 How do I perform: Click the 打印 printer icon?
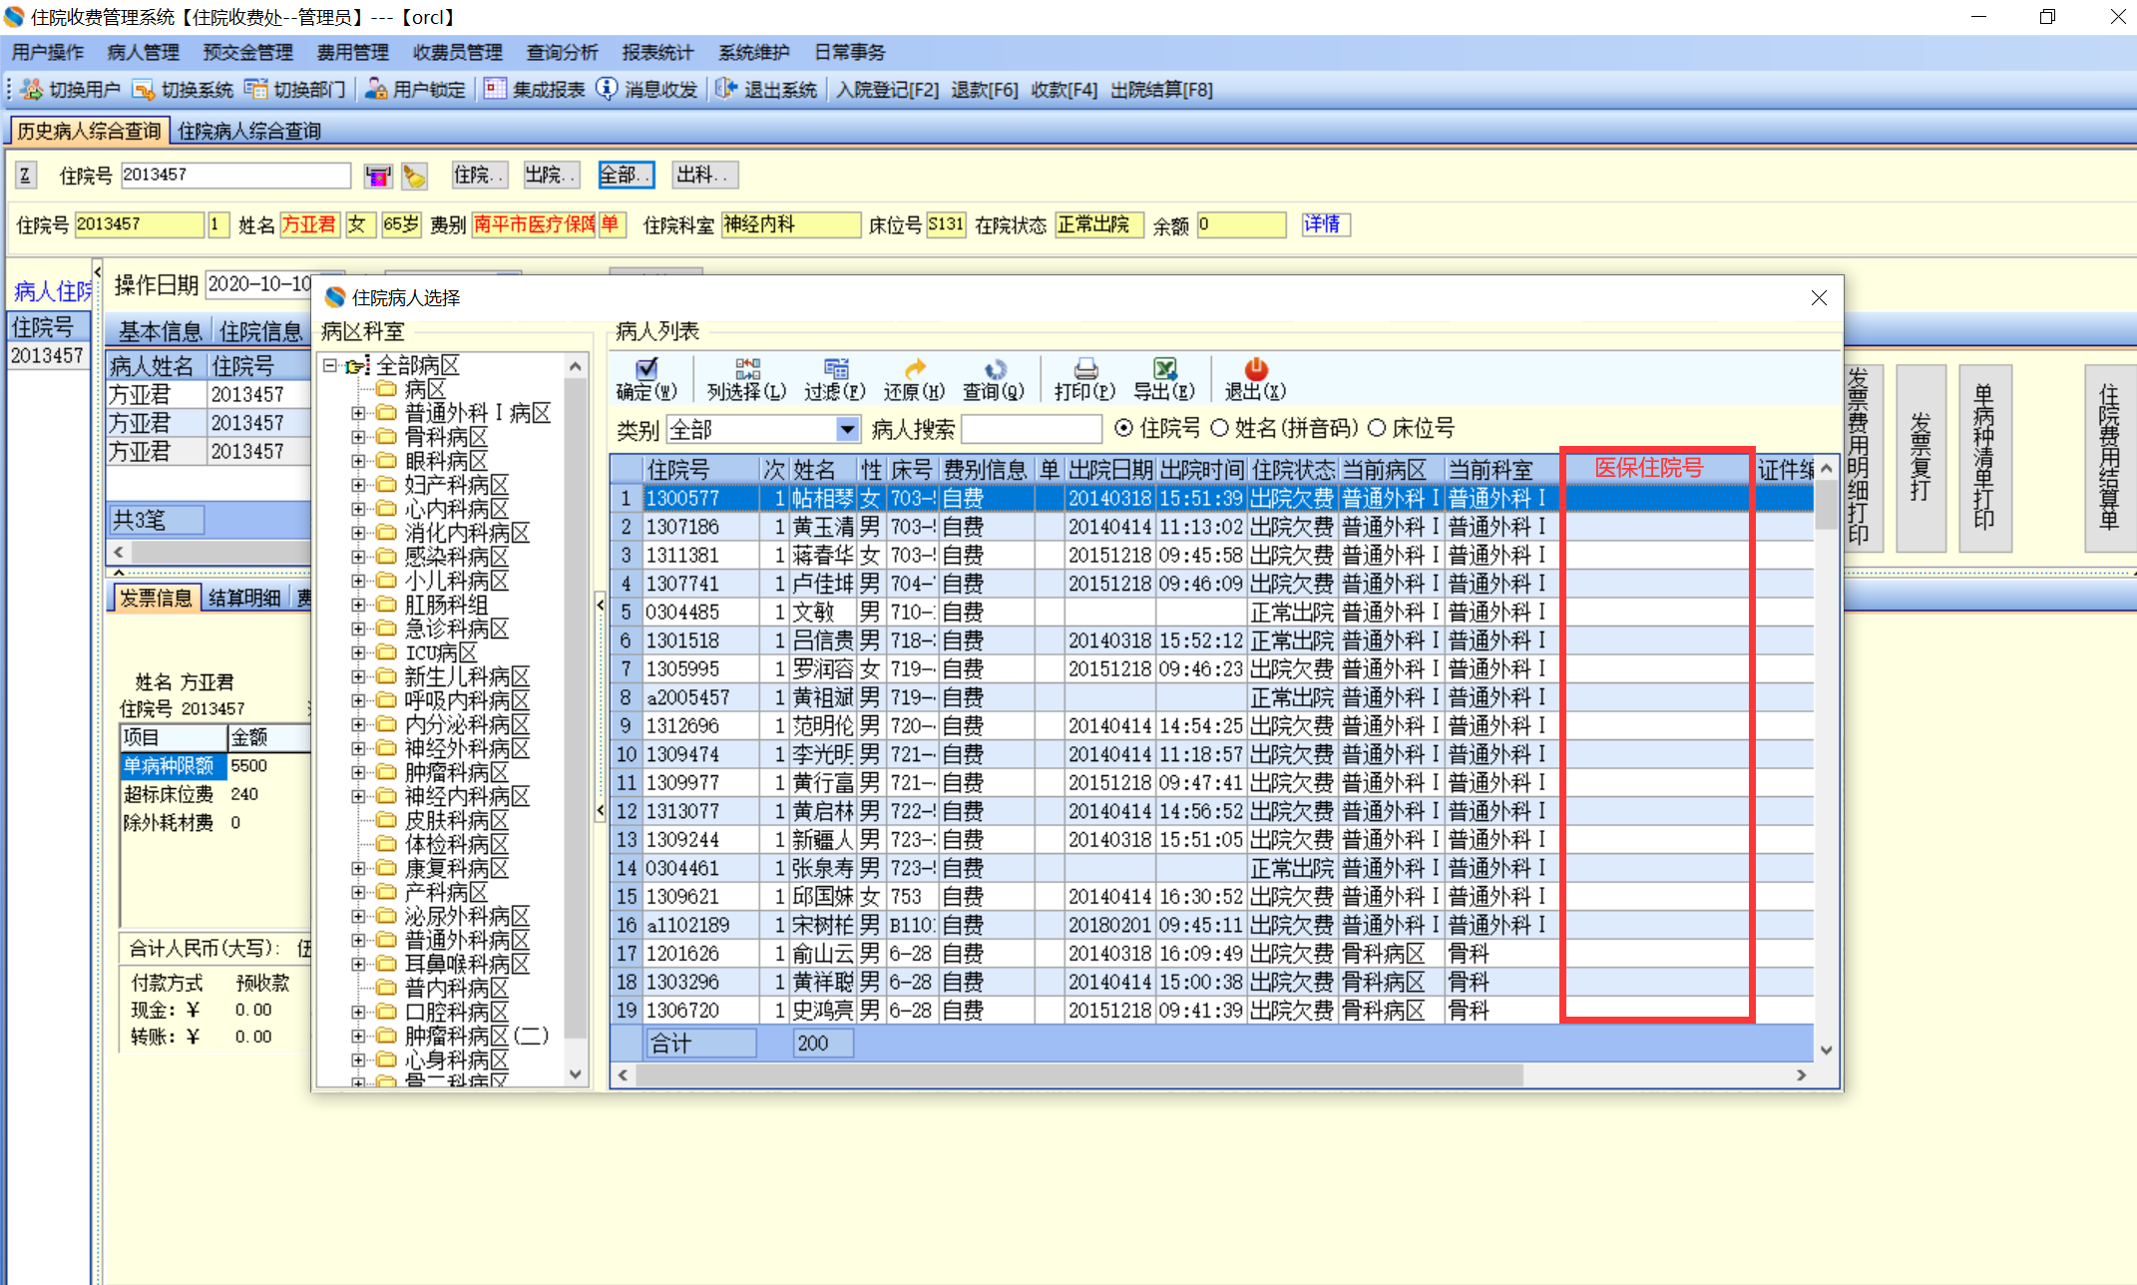click(1084, 369)
